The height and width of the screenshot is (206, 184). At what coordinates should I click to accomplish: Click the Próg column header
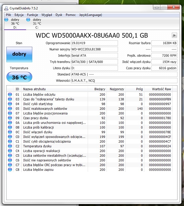pyautogui.click(x=135, y=89)
